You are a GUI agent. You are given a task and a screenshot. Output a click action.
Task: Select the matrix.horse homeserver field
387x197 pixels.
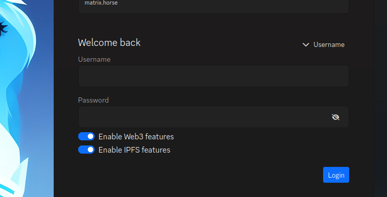point(214,6)
